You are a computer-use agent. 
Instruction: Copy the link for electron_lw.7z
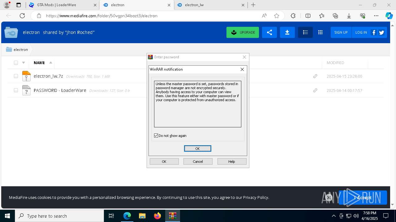(315, 76)
